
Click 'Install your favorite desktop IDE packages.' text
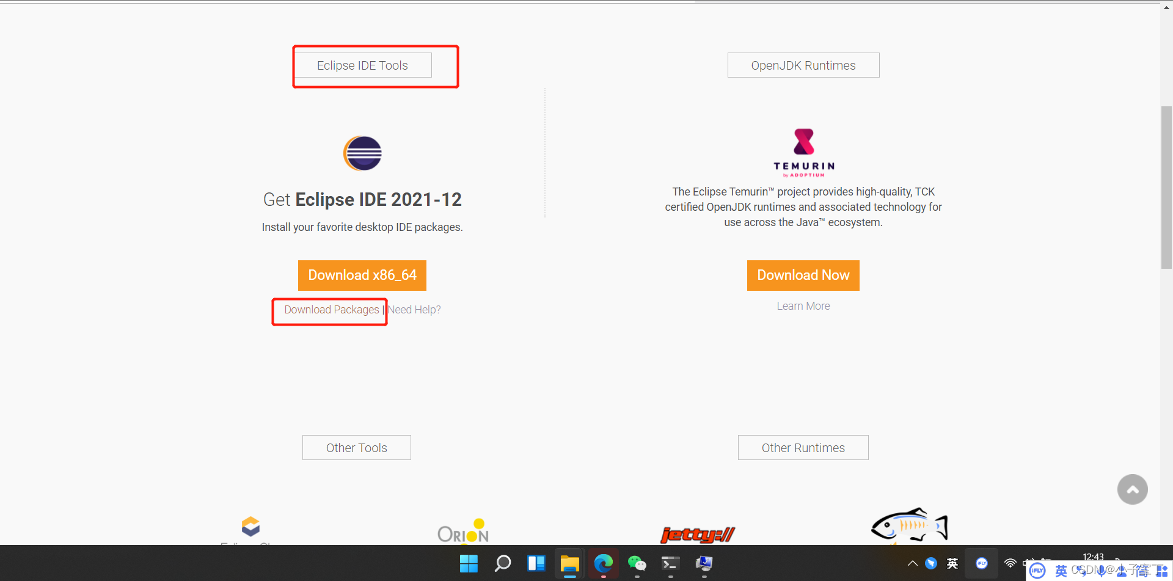(x=362, y=227)
